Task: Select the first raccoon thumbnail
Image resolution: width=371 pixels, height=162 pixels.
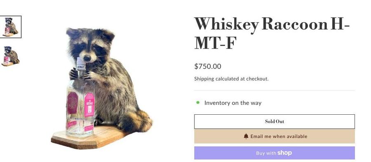Action: (x=11, y=27)
